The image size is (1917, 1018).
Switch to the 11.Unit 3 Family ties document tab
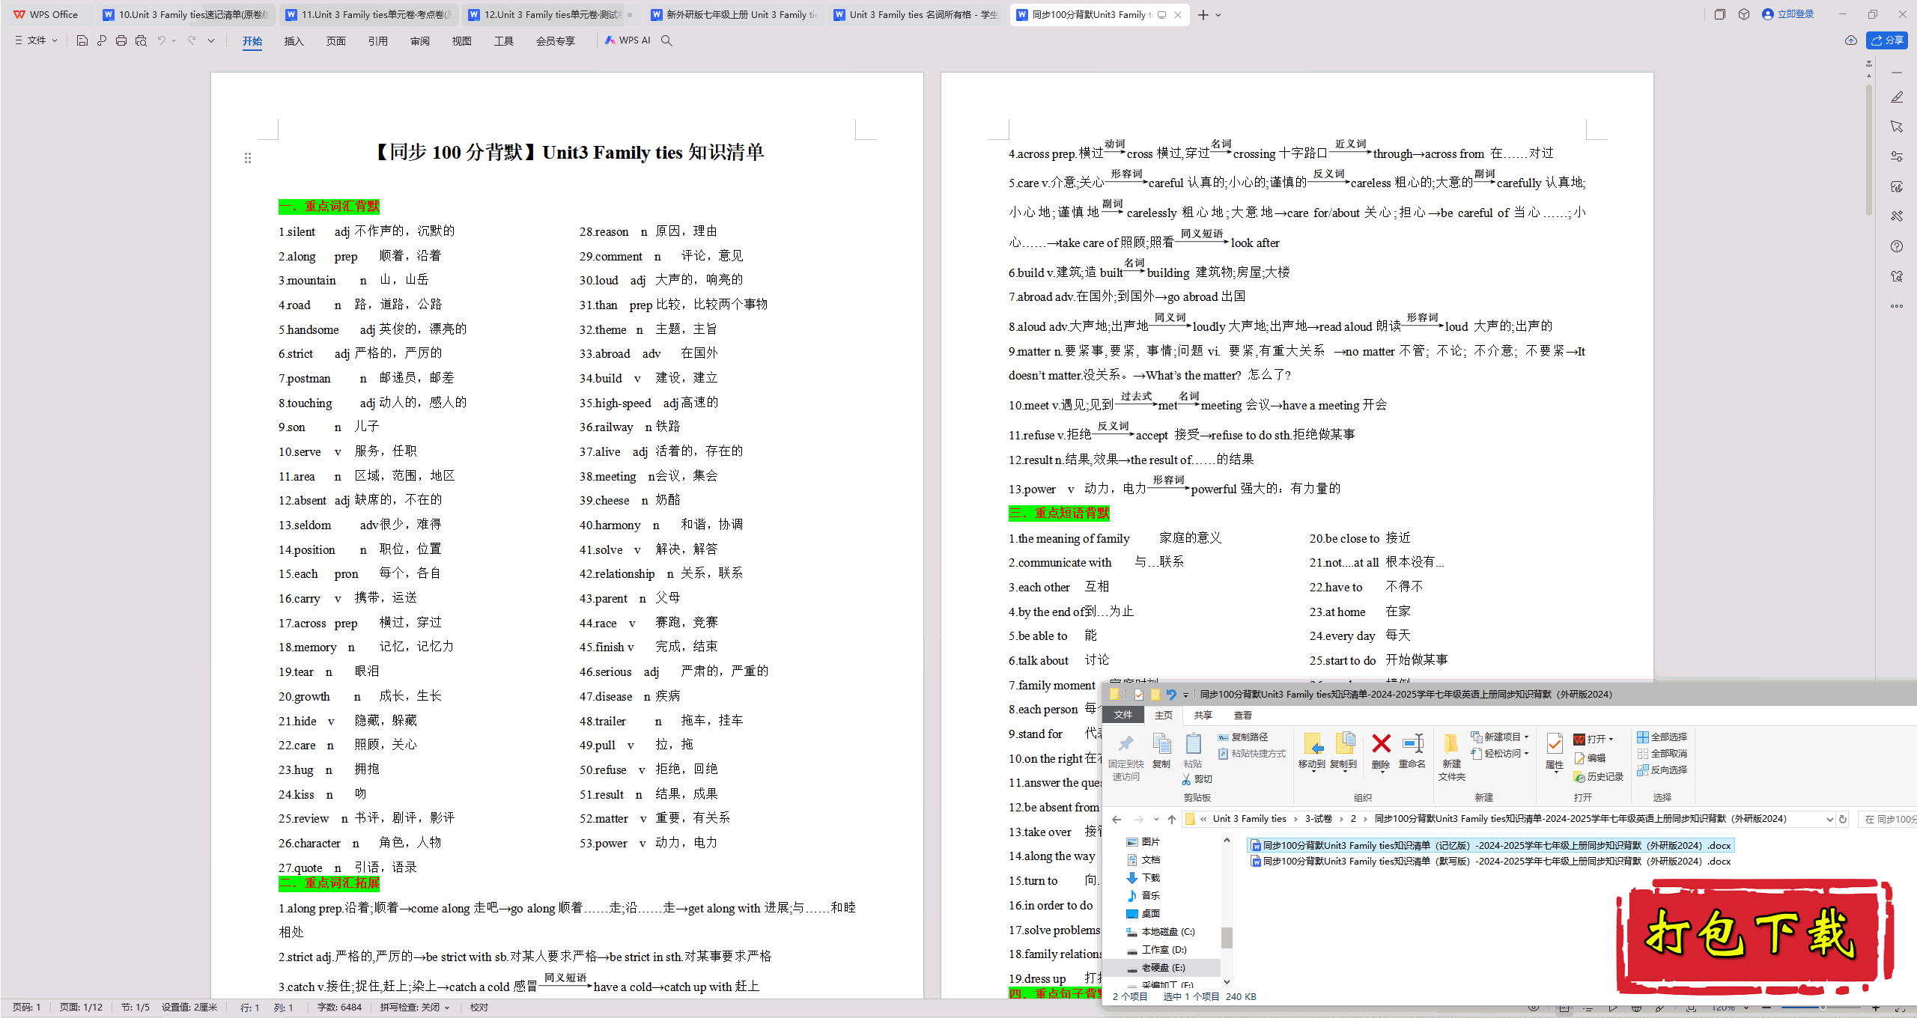click(368, 14)
